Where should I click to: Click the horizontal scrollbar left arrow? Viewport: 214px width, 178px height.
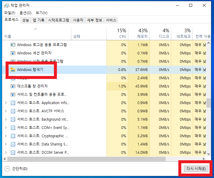[x=5, y=159]
